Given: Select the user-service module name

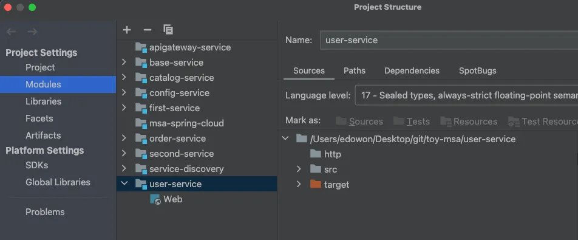Looking at the screenshot, I should [x=175, y=183].
